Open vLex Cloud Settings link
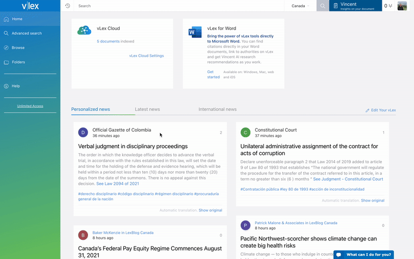This screenshot has height=259, width=414. 146,56
